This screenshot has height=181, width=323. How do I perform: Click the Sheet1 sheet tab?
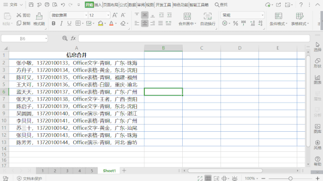[110, 171]
